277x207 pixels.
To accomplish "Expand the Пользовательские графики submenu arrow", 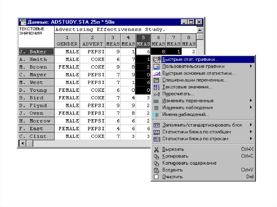I will click(x=251, y=66).
